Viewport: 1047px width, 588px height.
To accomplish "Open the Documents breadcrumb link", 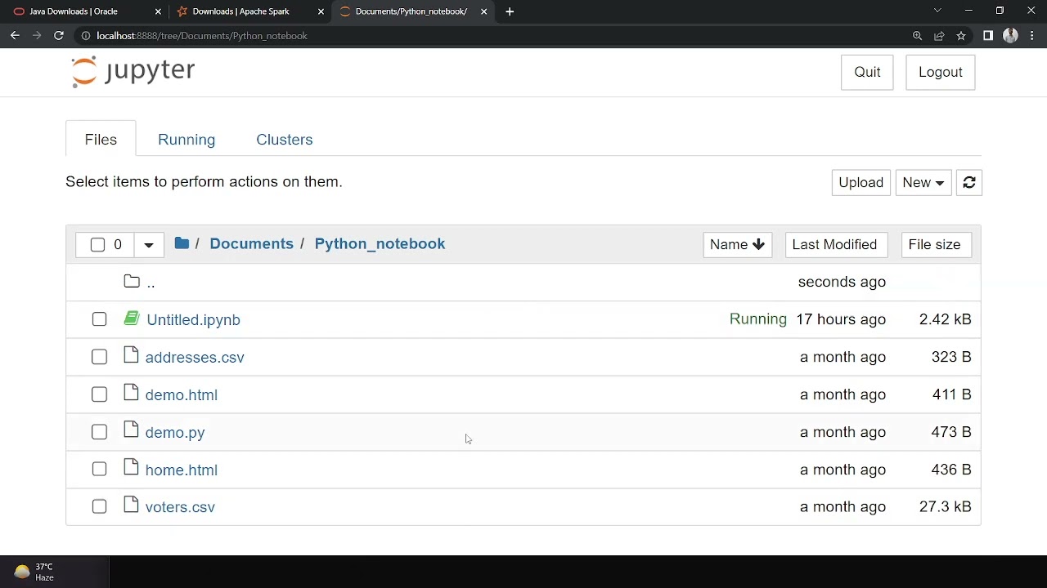I will coord(251,244).
